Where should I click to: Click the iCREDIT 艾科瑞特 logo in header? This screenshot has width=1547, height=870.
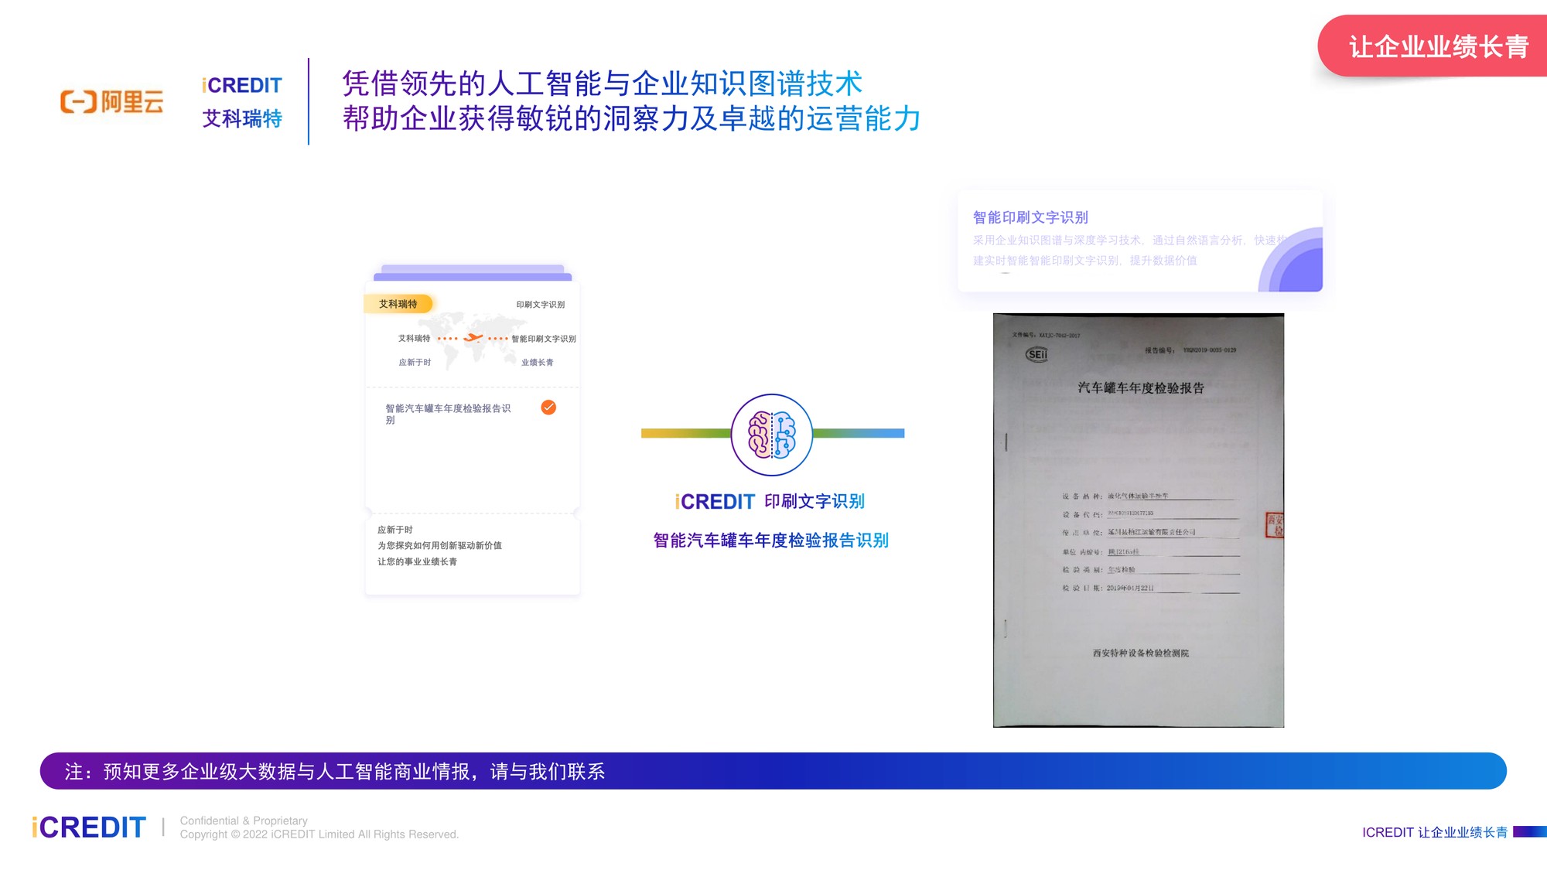click(x=242, y=101)
